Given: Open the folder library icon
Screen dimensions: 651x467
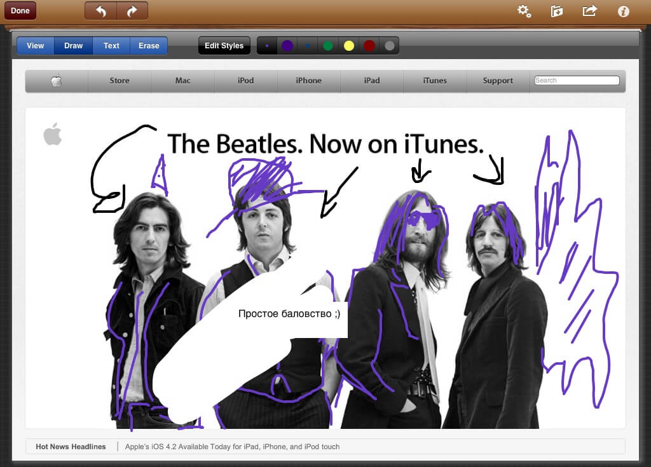Looking at the screenshot, I should 556,11.
